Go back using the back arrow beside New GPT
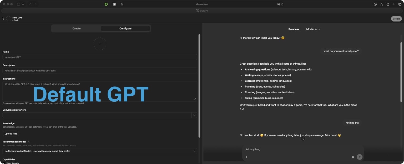 [x=3, y=19]
